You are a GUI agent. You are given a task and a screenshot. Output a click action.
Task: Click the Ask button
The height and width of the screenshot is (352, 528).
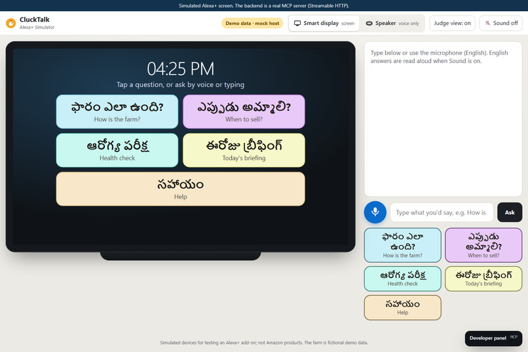510,212
